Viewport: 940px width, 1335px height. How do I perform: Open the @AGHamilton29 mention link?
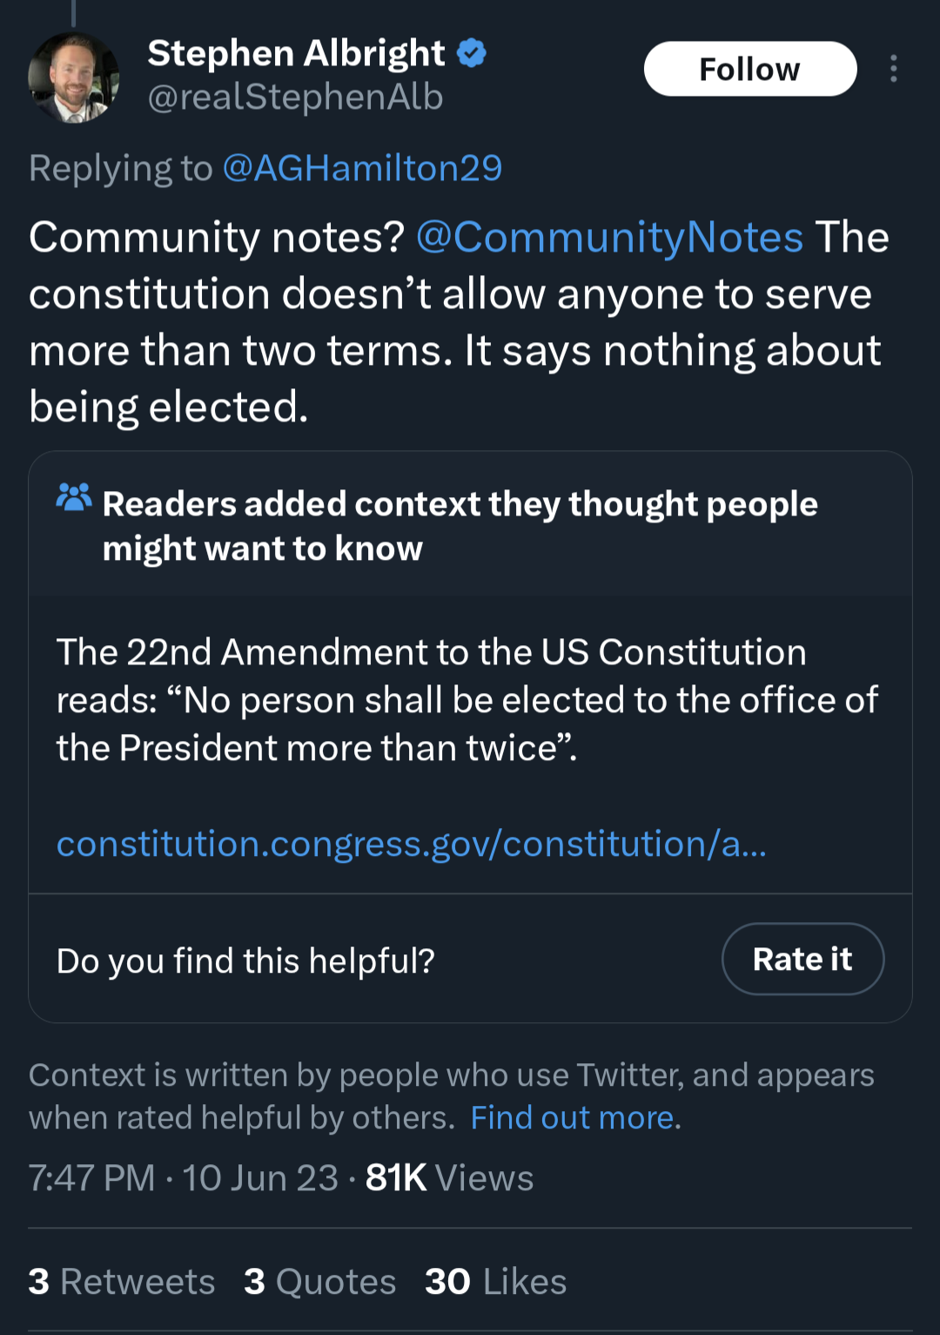[x=362, y=168]
